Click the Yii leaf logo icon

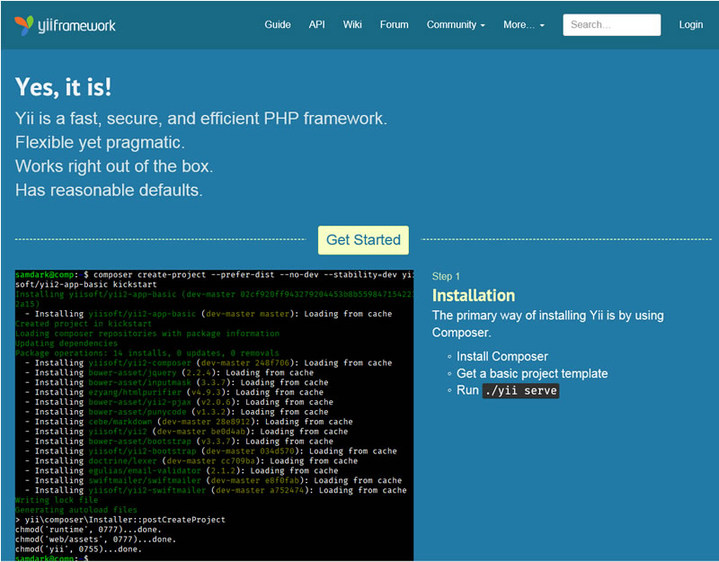pyautogui.click(x=24, y=25)
